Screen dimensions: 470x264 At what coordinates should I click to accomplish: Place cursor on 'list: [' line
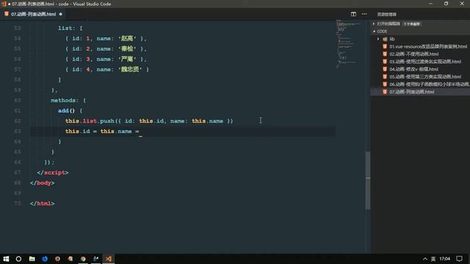[70, 28]
